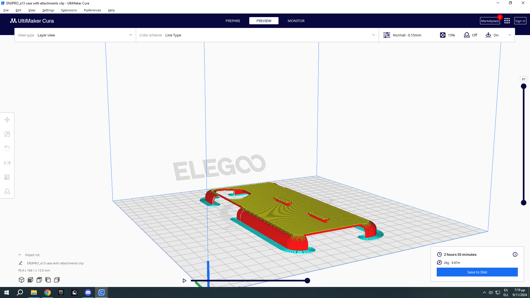This screenshot has width=530, height=298.
Task: Open Discord from the taskbar
Action: coord(88,292)
